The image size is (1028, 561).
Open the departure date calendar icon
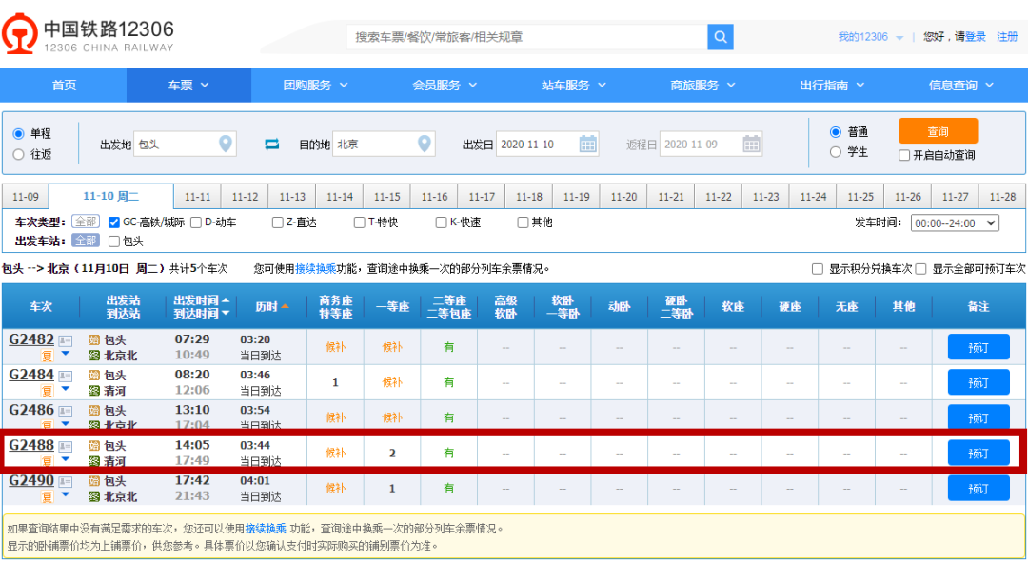click(x=588, y=145)
